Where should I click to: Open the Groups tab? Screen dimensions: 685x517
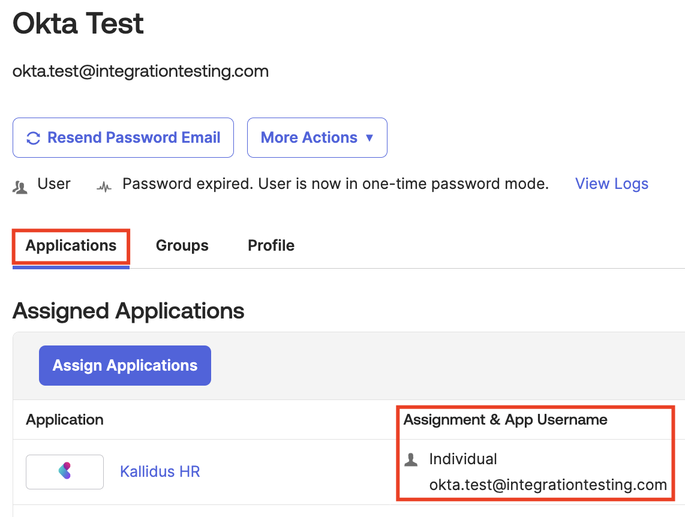[182, 246]
